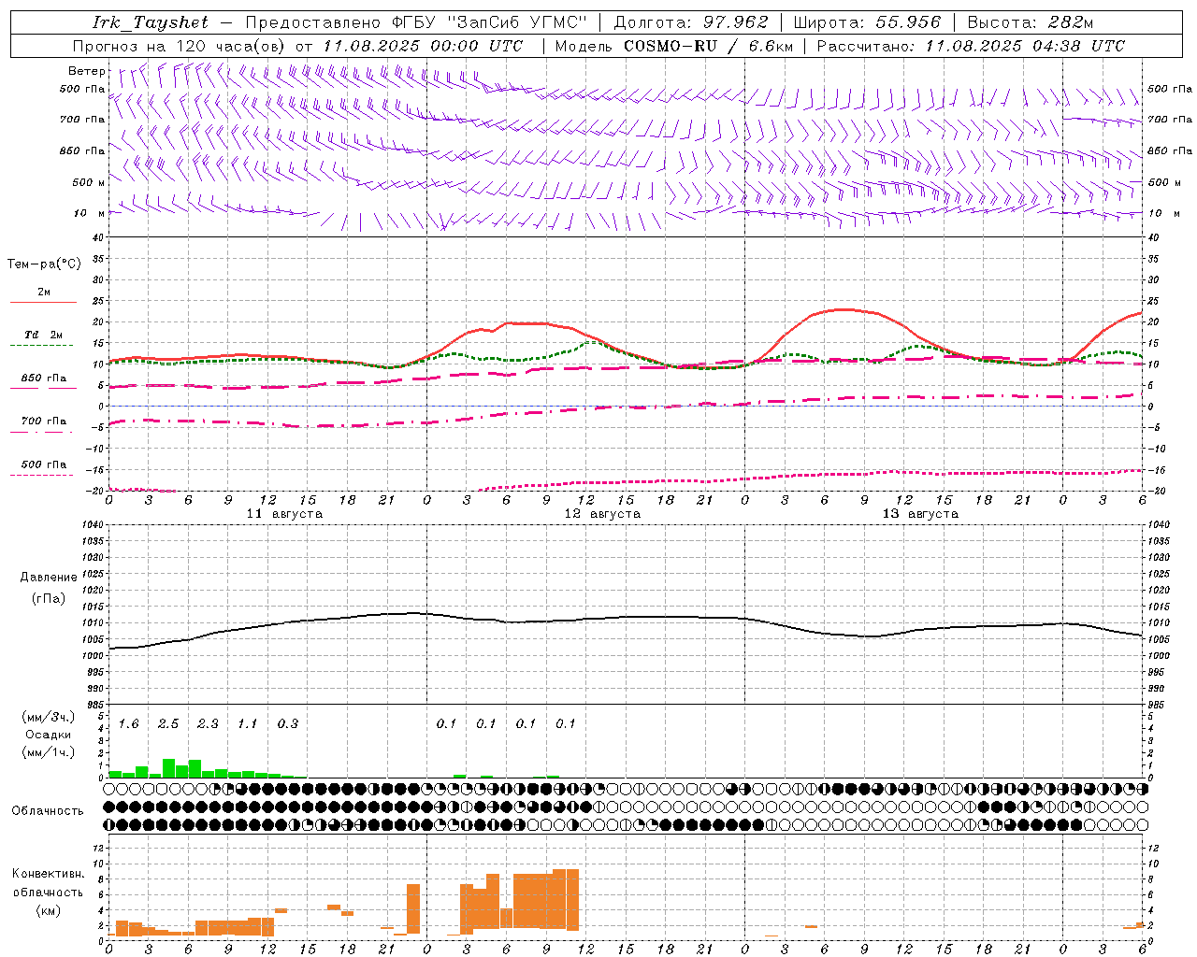Click the station name Irk_Tayshet in the header

pos(151,22)
